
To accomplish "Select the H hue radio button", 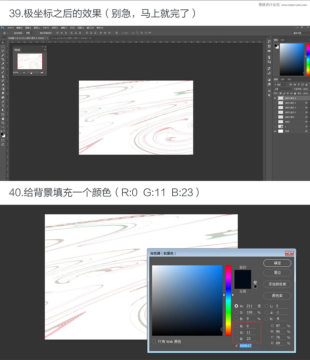I will (236, 306).
